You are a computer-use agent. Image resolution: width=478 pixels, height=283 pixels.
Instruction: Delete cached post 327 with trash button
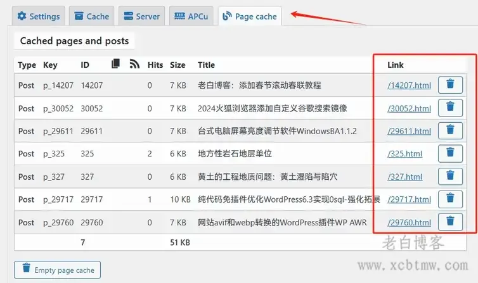[450, 177]
